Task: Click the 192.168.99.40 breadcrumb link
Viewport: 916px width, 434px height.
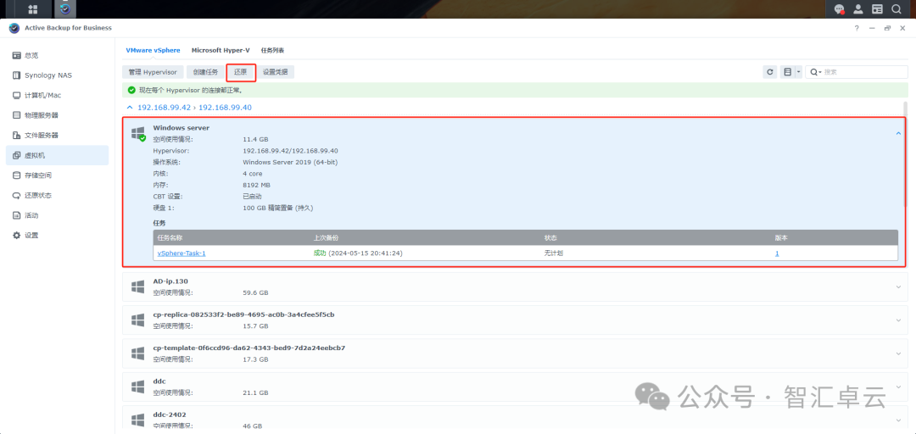Action: (x=225, y=108)
